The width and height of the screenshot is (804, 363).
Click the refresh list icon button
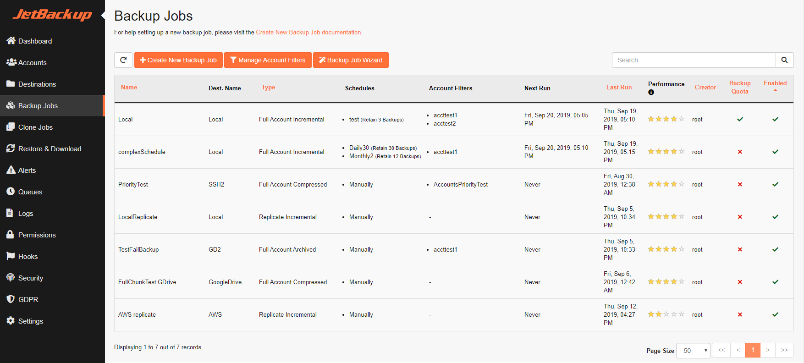tap(123, 60)
